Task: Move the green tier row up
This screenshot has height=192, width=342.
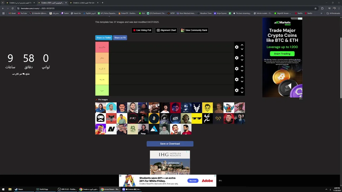Action: coord(242,88)
